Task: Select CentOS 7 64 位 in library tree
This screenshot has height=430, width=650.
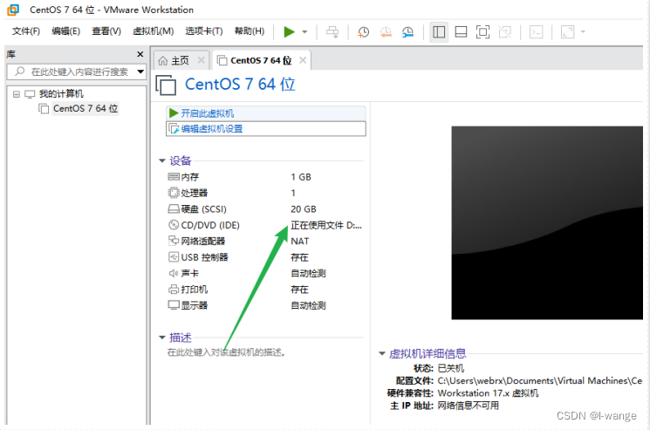Action: (86, 108)
